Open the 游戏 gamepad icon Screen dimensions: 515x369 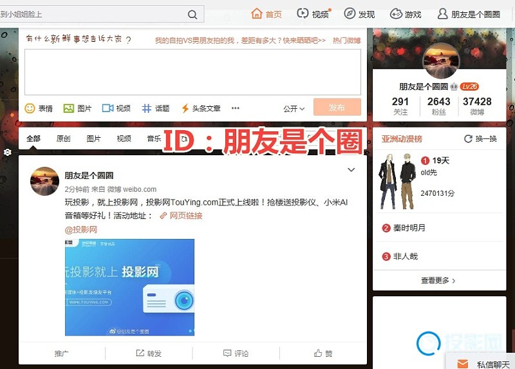tap(396, 14)
